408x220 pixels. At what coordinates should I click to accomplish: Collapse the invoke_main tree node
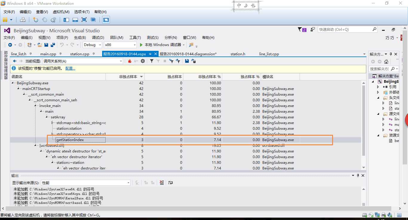pos(36,106)
